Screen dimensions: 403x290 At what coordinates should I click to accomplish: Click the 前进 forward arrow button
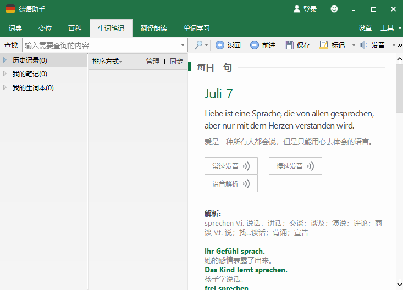click(x=255, y=45)
